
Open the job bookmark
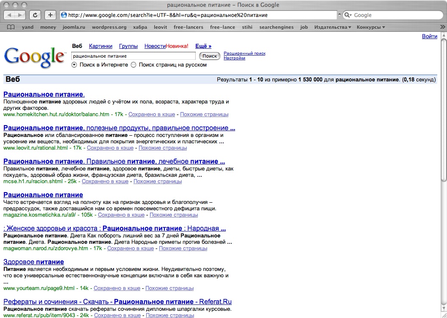click(304, 28)
